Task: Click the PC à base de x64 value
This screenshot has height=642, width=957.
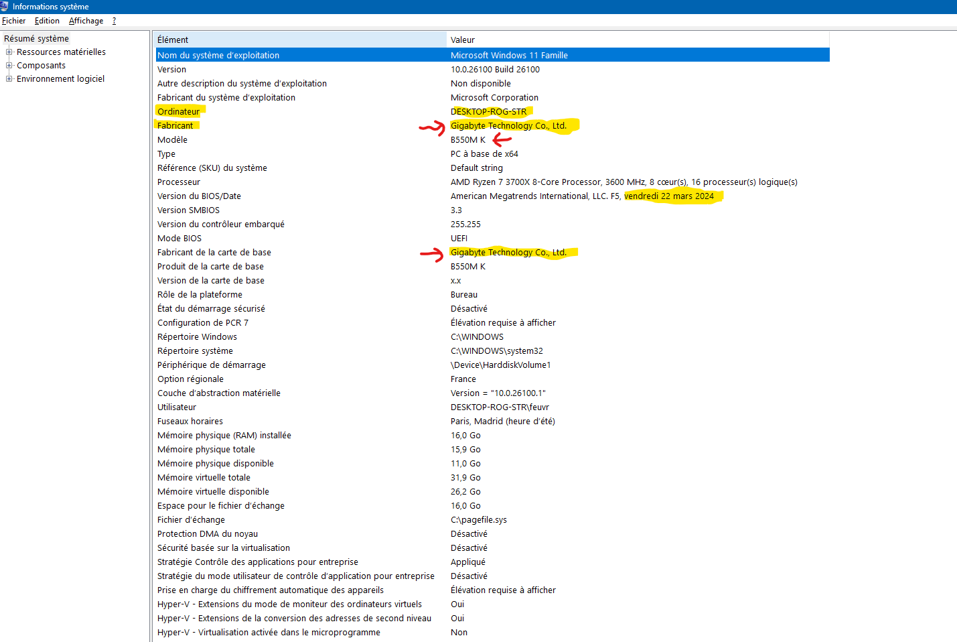Action: pos(484,154)
